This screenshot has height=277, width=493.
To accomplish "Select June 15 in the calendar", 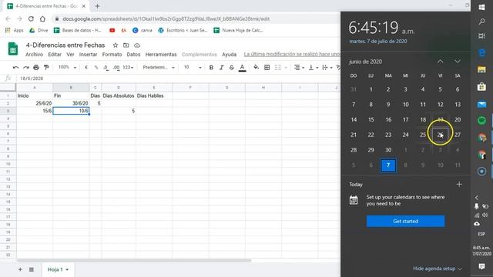I will (371, 120).
